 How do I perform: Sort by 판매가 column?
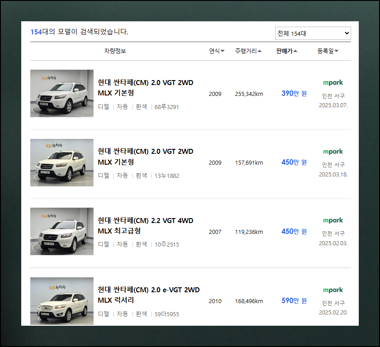pos(287,51)
